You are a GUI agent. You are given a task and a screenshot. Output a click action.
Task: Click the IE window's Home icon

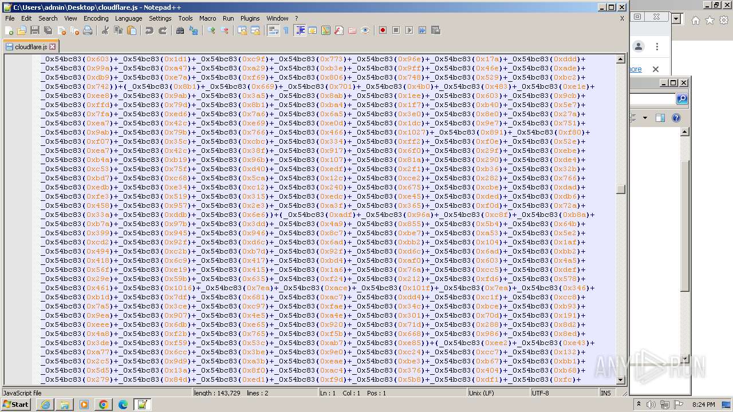695,20
